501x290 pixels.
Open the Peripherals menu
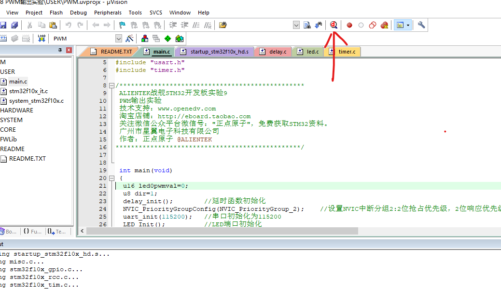tap(108, 13)
